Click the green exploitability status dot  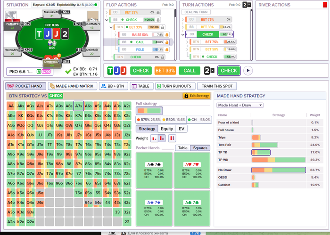[96, 5]
